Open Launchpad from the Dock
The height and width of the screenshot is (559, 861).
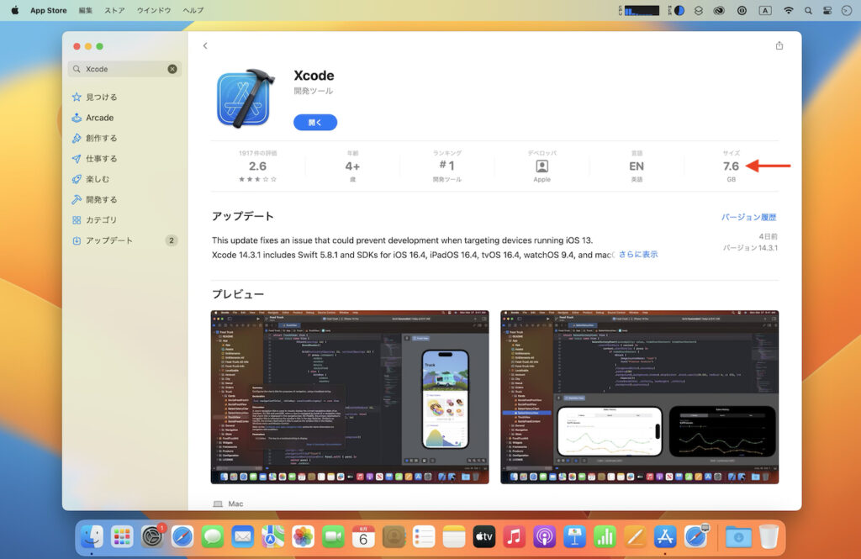(122, 537)
